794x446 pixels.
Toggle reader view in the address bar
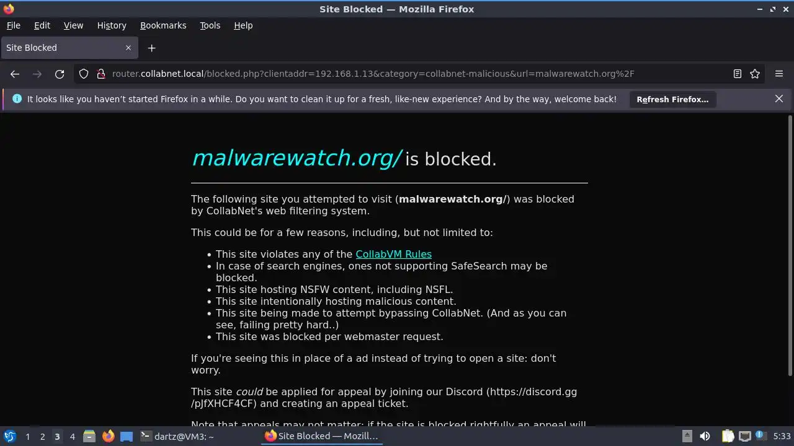click(x=737, y=74)
